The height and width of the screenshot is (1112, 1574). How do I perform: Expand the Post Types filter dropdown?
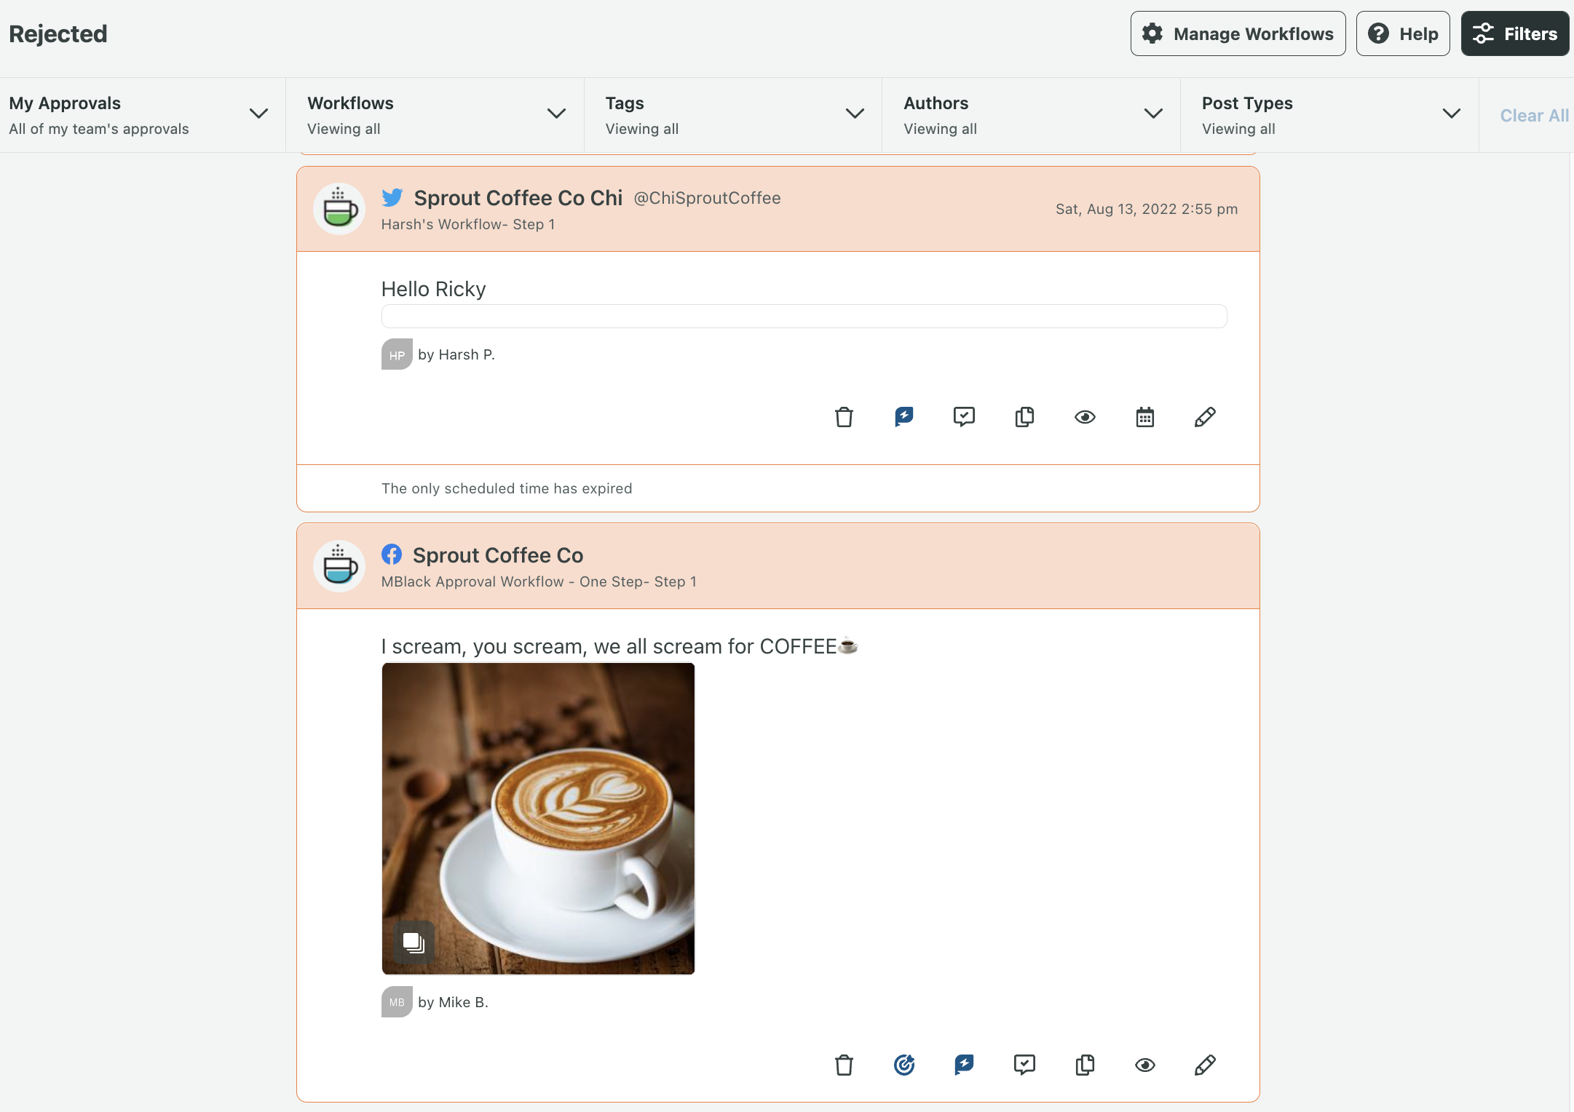pyautogui.click(x=1329, y=115)
